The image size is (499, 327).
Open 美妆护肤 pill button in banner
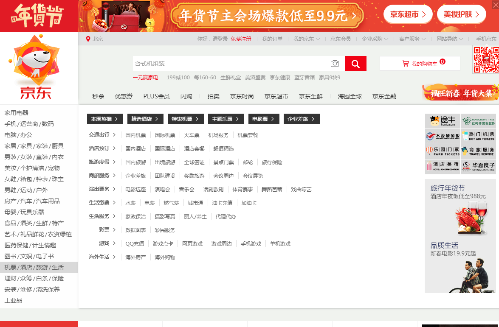pos(462,14)
